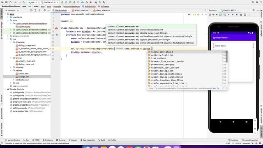Select local.properties file

pos(20,111)
